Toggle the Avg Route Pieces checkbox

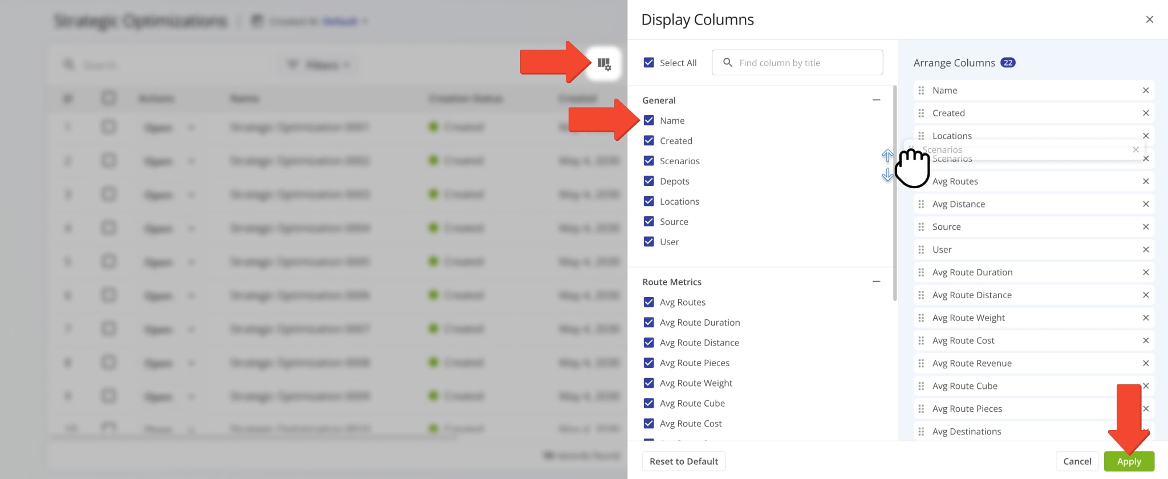tap(648, 363)
